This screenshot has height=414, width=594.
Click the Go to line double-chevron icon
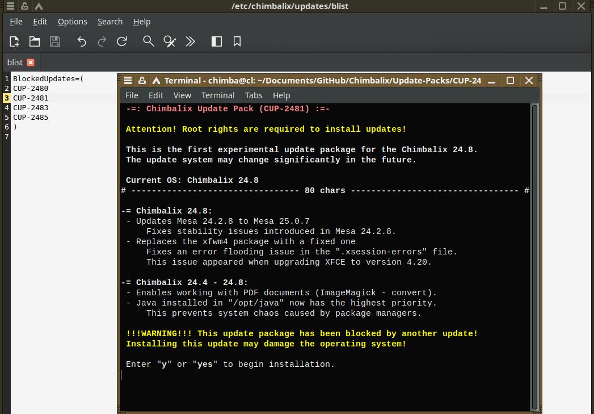[190, 41]
